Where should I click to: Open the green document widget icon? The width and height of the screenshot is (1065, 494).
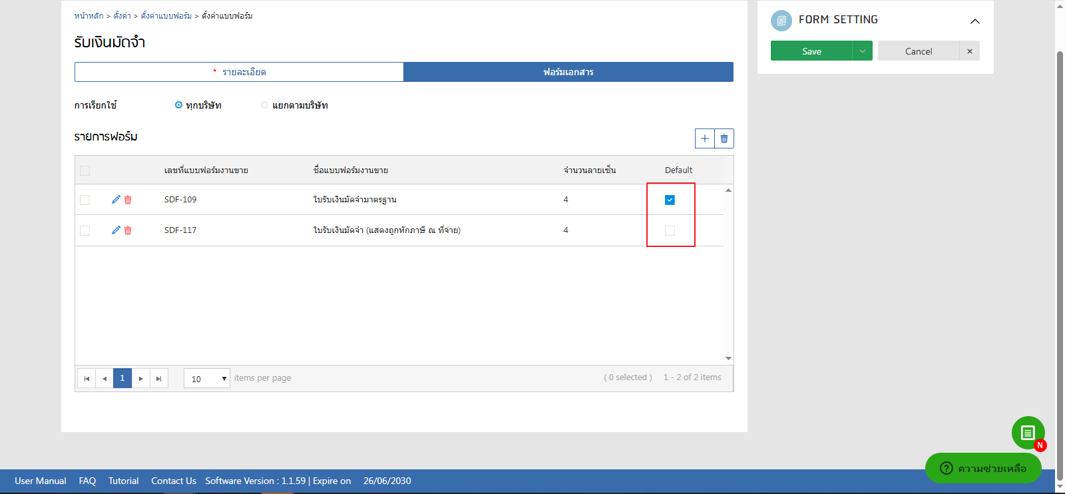(1028, 433)
